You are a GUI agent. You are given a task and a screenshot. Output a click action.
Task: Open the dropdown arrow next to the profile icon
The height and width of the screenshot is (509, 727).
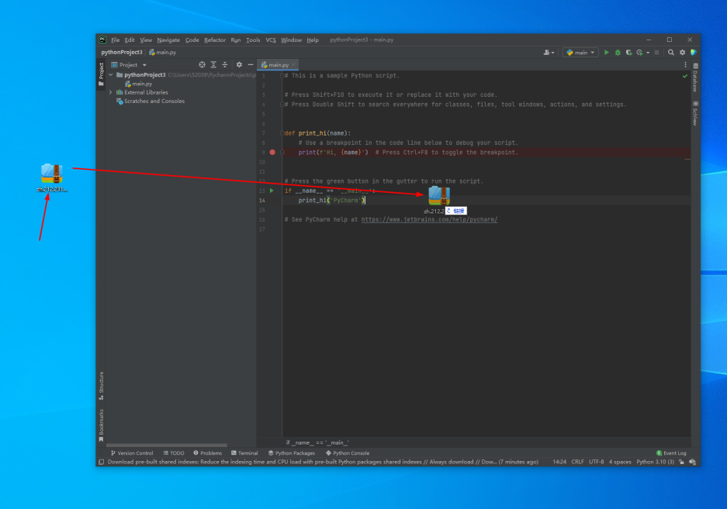[x=648, y=53]
